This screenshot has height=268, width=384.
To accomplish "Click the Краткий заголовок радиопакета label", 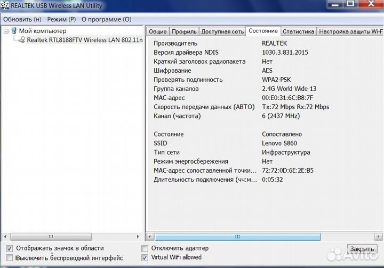I will click(x=199, y=62).
